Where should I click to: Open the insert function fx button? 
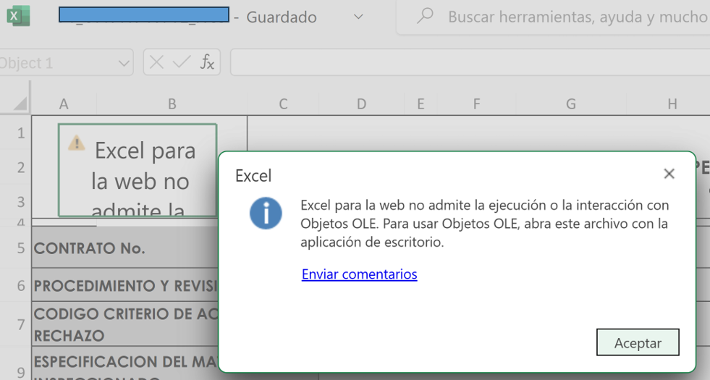(x=207, y=63)
